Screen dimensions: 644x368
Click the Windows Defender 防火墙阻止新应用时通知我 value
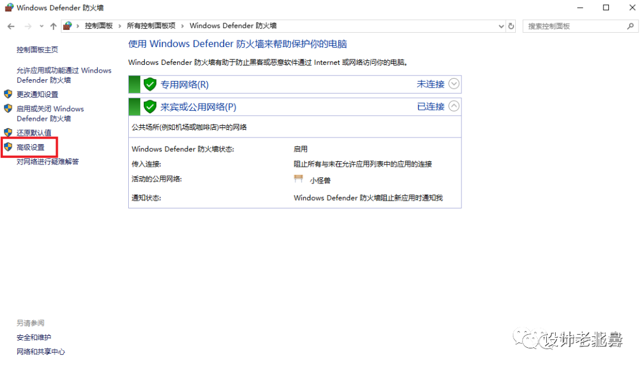368,198
